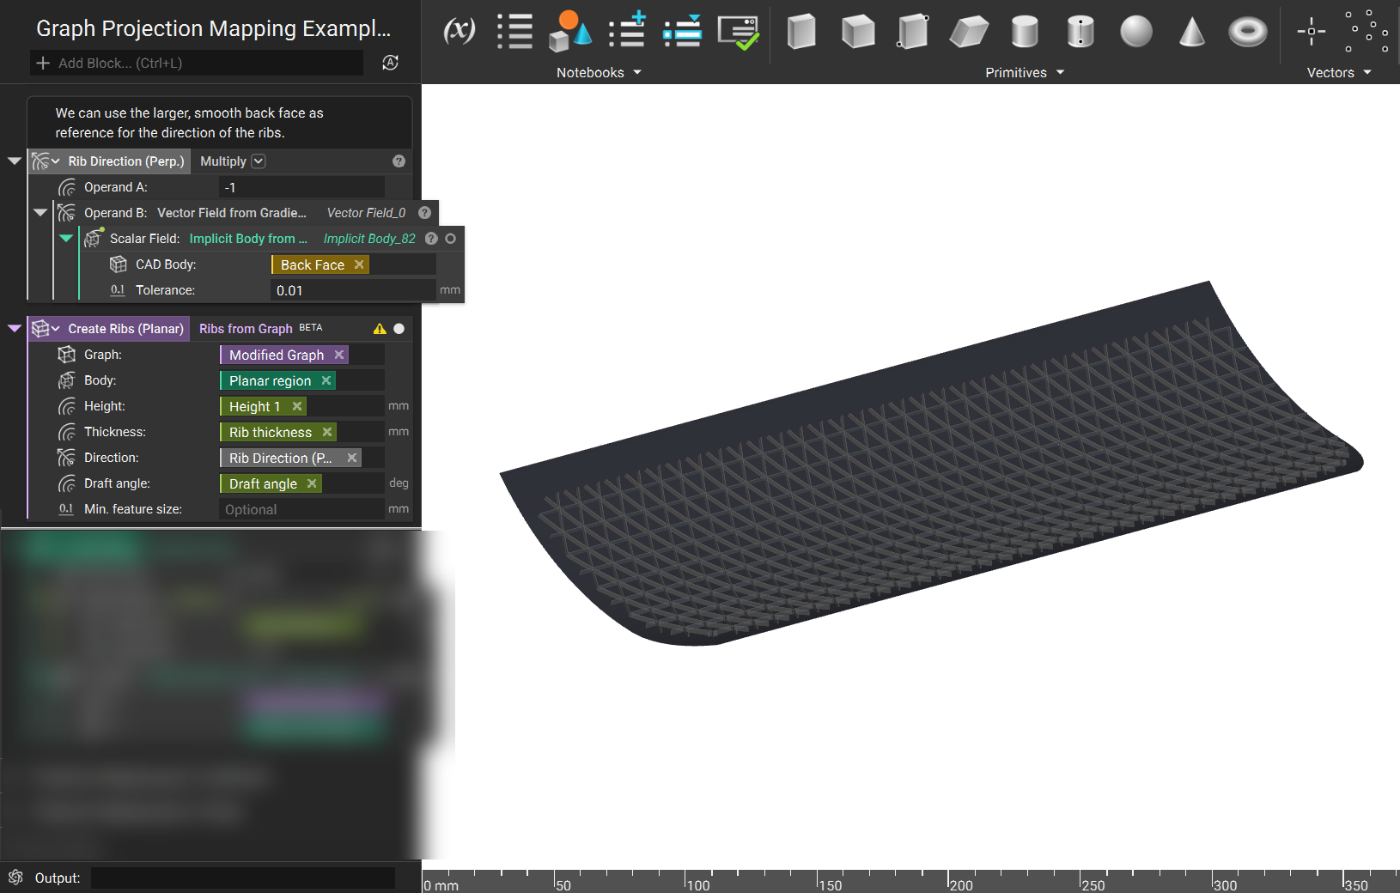Open the Notebooks menu
The width and height of the screenshot is (1400, 893).
(599, 73)
